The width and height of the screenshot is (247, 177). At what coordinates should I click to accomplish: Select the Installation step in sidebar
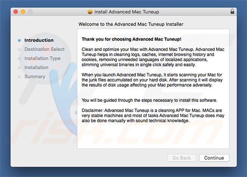(x=36, y=67)
